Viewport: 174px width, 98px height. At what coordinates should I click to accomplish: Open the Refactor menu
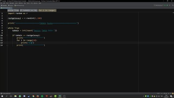coord(21,3)
